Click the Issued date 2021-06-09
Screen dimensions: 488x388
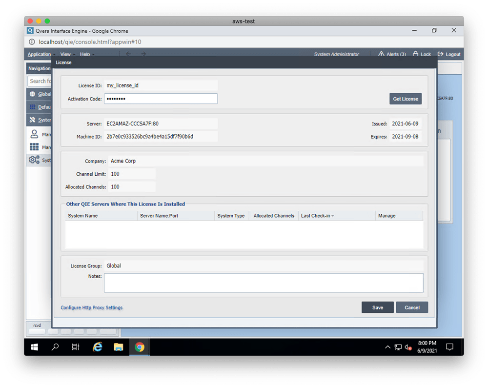[x=405, y=123]
